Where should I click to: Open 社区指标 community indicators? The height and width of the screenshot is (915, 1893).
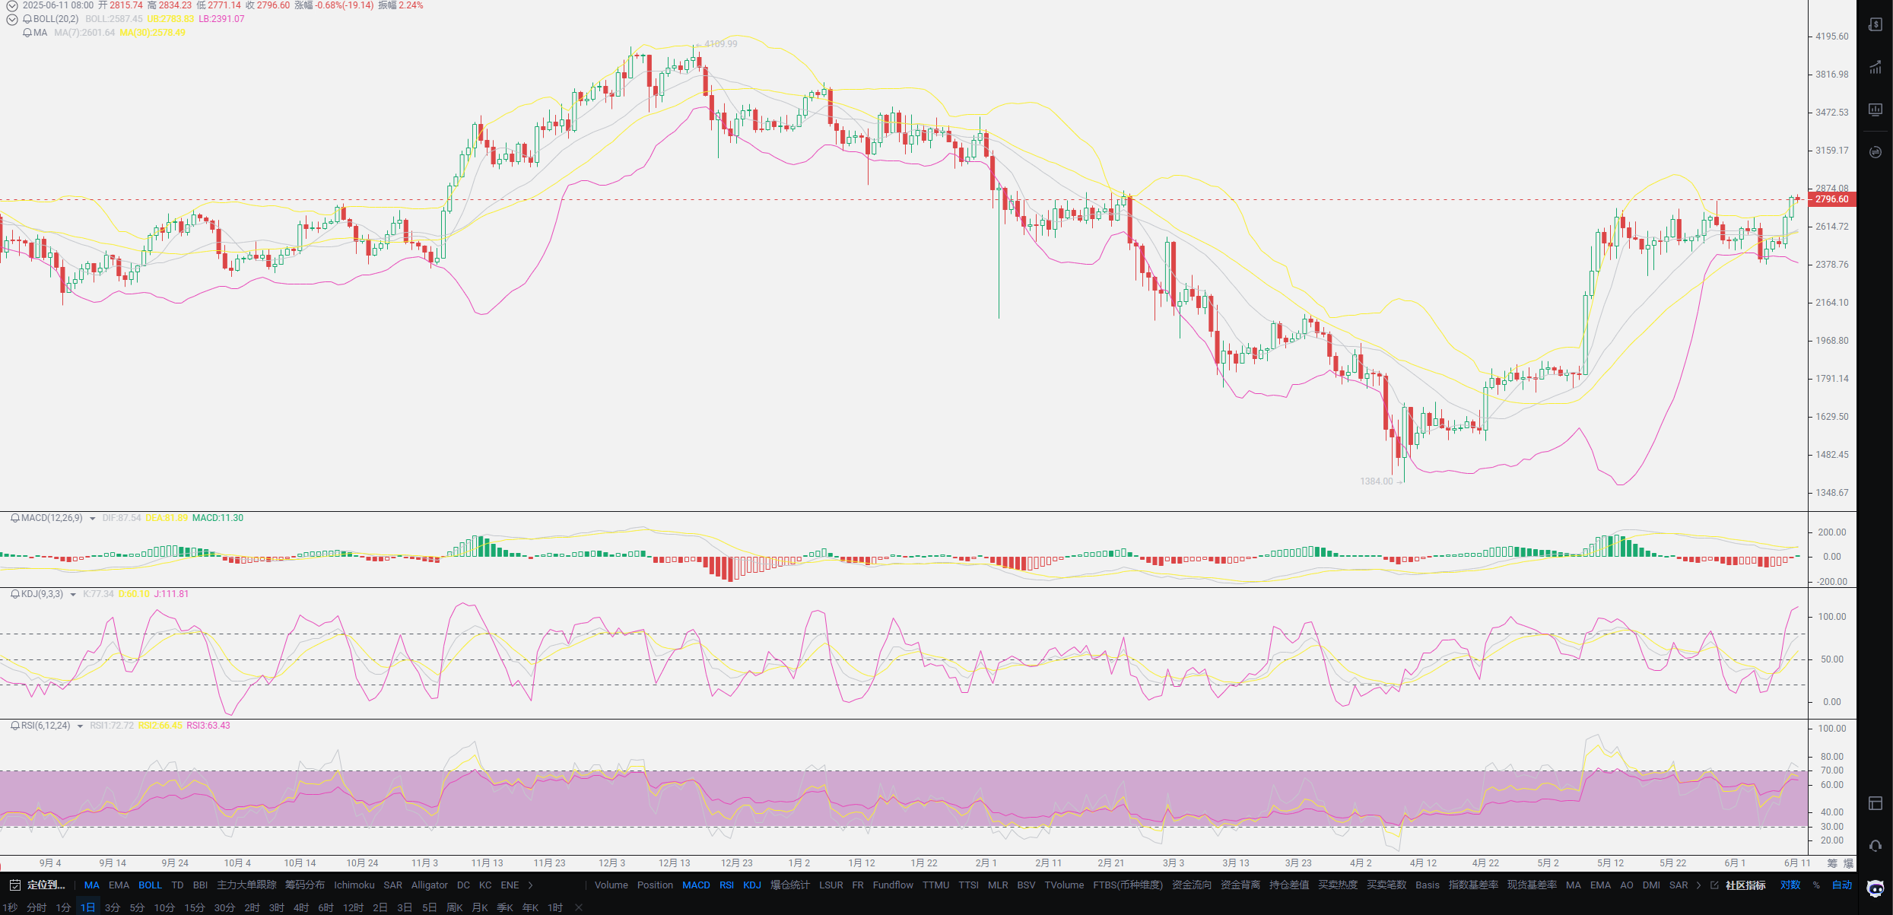(1745, 885)
